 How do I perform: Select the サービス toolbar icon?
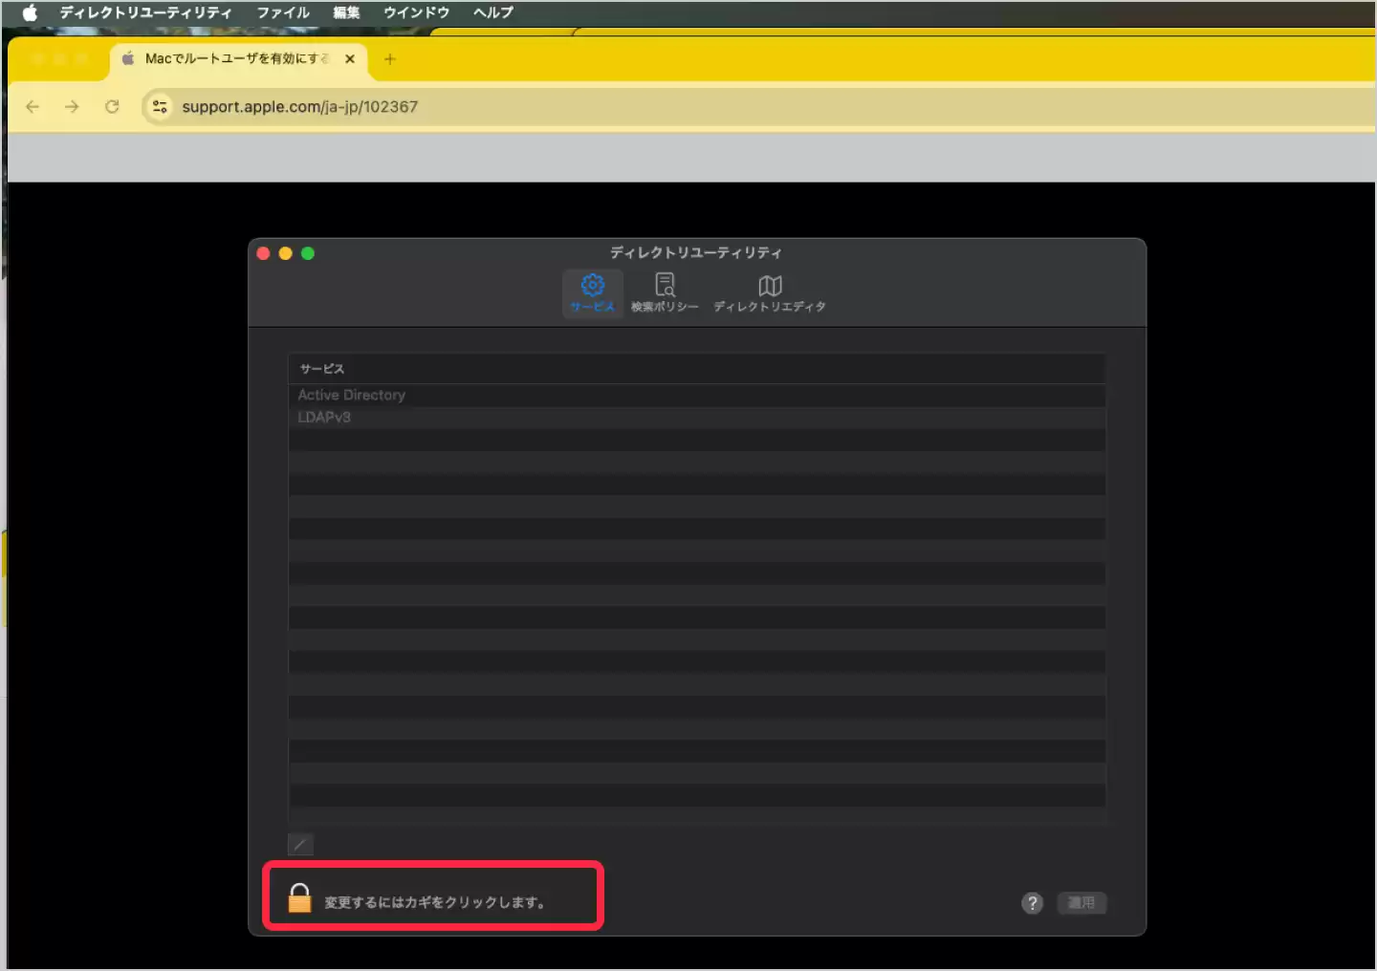(x=592, y=292)
